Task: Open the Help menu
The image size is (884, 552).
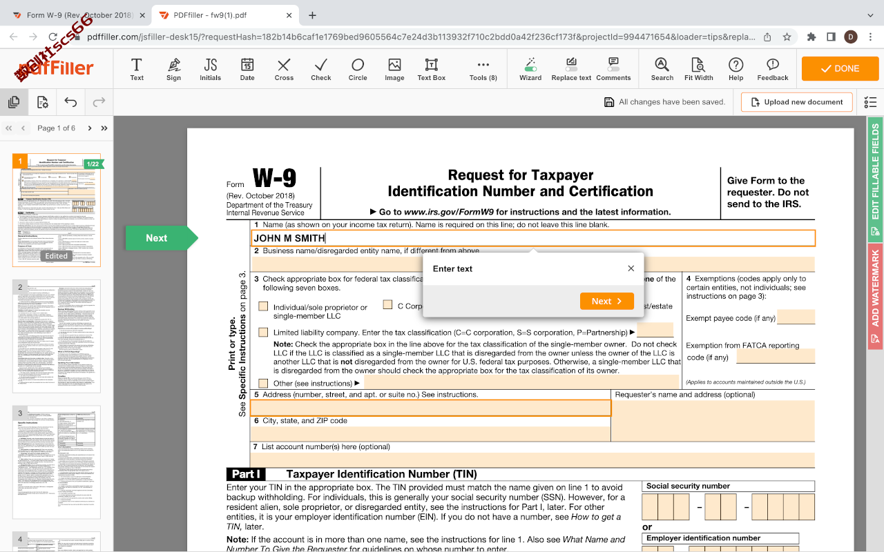Action: (736, 69)
